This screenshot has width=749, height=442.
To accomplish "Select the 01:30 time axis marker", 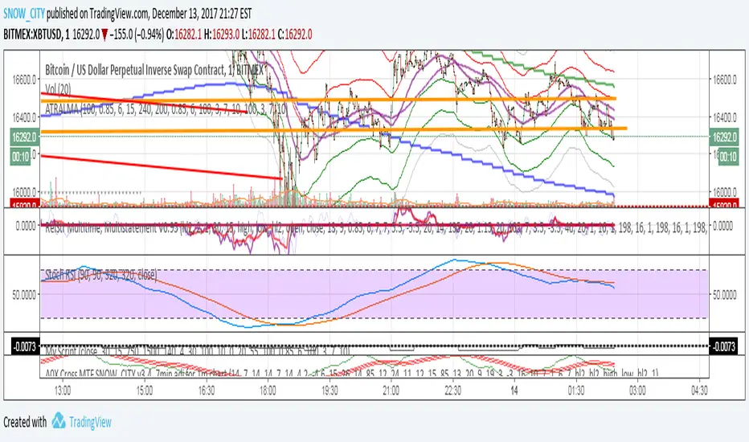I will click(x=576, y=391).
